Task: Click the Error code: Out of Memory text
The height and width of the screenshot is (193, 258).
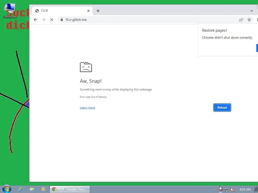Action: coord(93,97)
